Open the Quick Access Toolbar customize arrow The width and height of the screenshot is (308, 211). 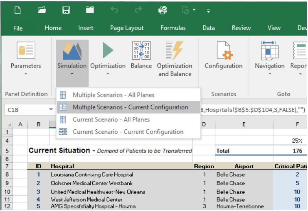point(208,10)
